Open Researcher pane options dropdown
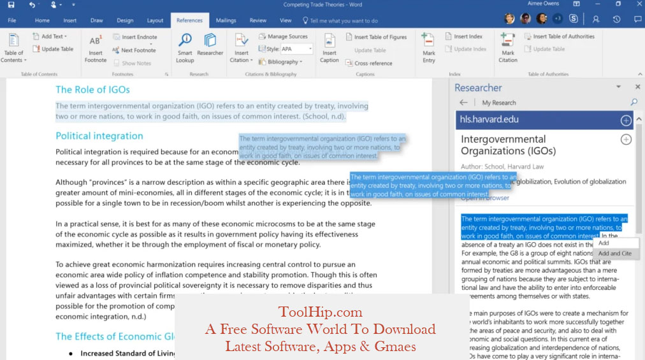The image size is (645, 360). [x=618, y=87]
